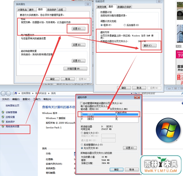Click the computer icon in address bar
Screen dimensions: 183x176
pyautogui.click(x=16, y=93)
